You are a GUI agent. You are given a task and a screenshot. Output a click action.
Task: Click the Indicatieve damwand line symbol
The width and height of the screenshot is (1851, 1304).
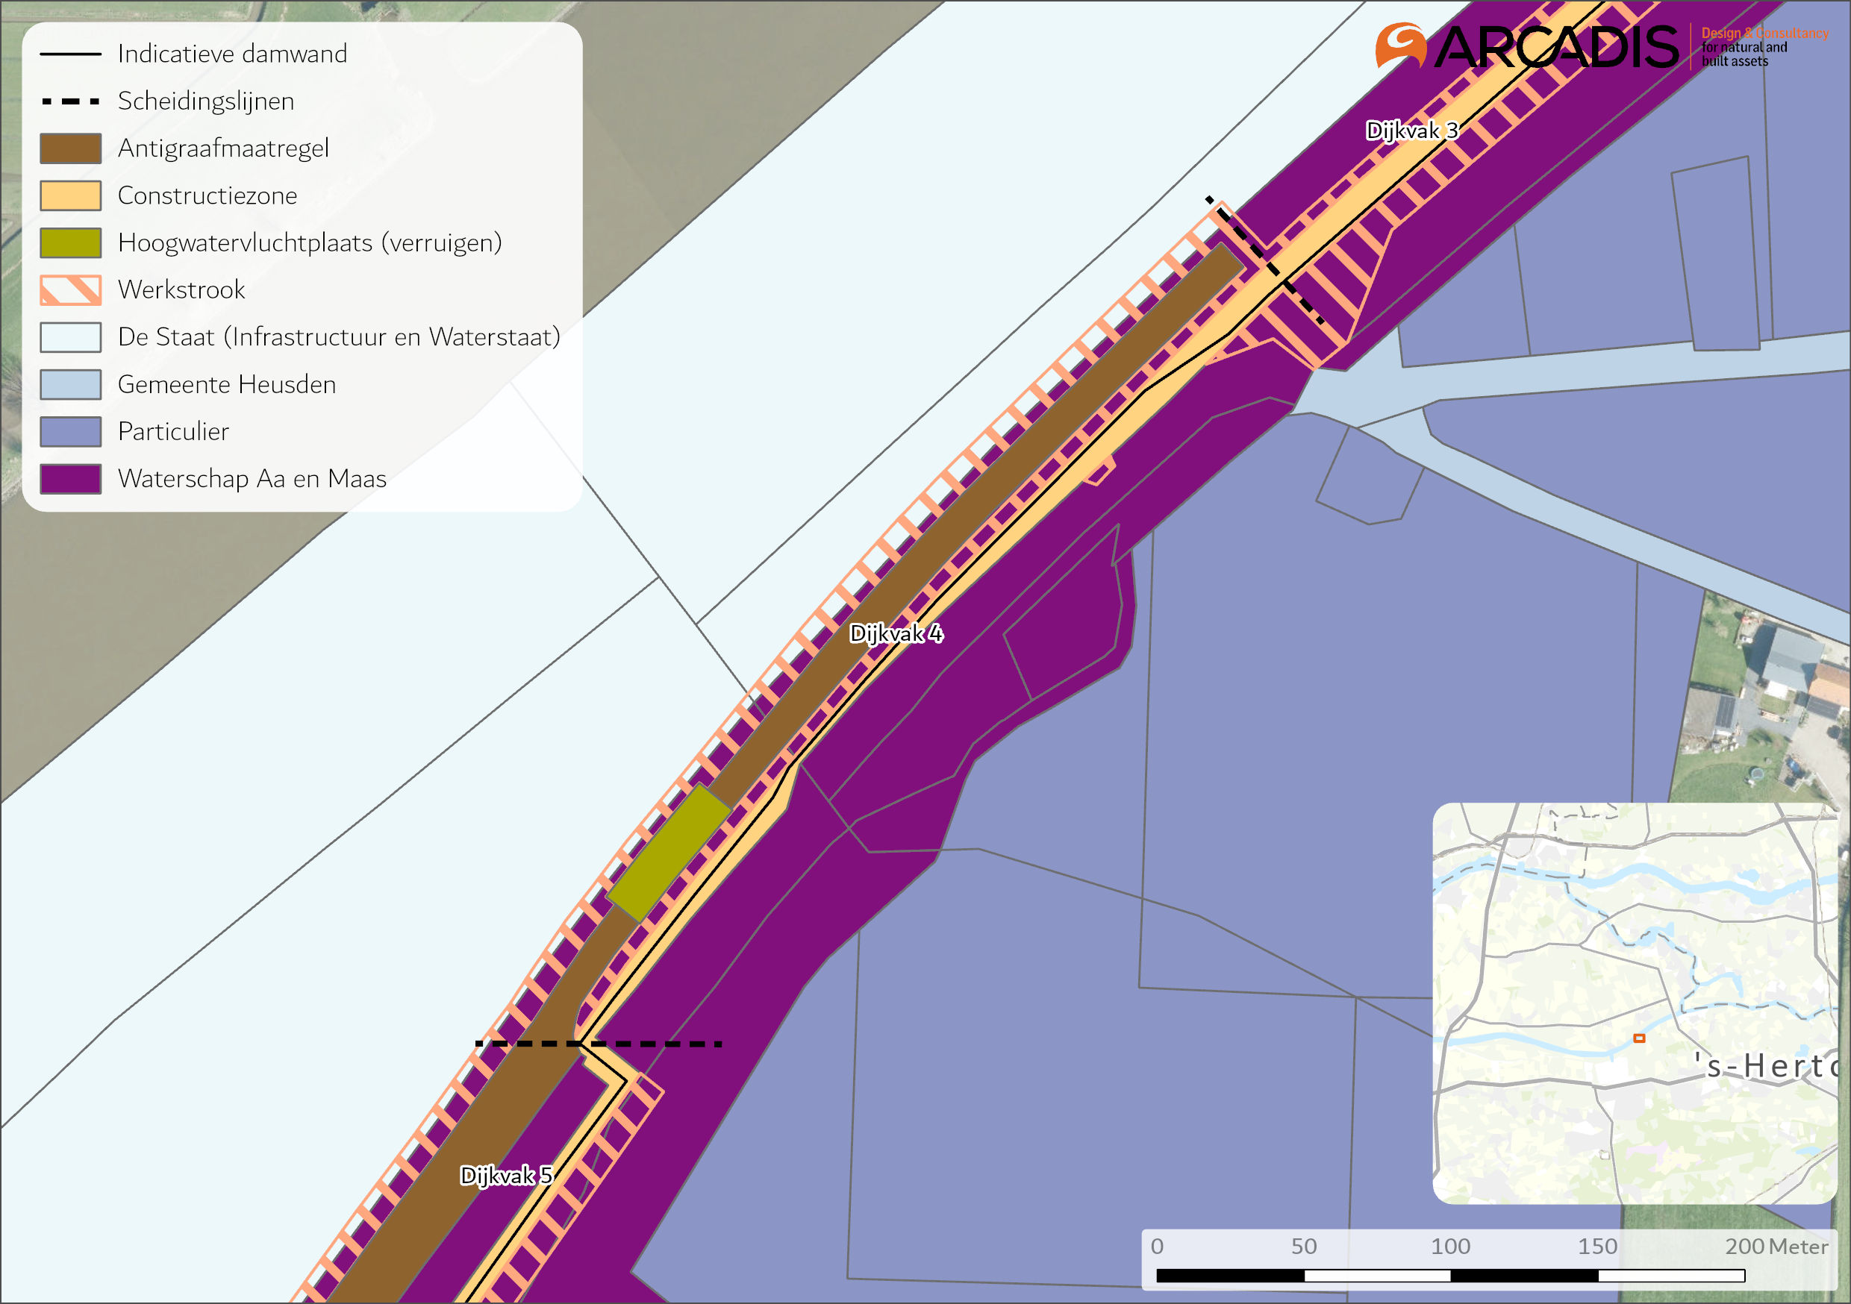coord(71,54)
